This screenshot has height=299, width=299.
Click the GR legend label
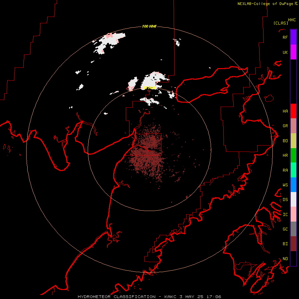click(x=285, y=126)
